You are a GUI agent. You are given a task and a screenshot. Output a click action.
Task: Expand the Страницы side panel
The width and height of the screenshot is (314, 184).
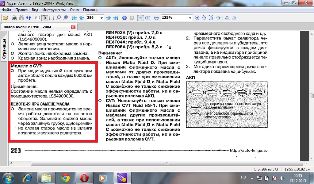click(4, 49)
